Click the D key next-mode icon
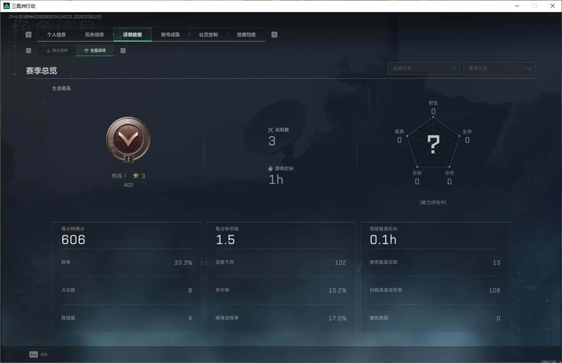The width and height of the screenshot is (562, 363). coord(123,51)
